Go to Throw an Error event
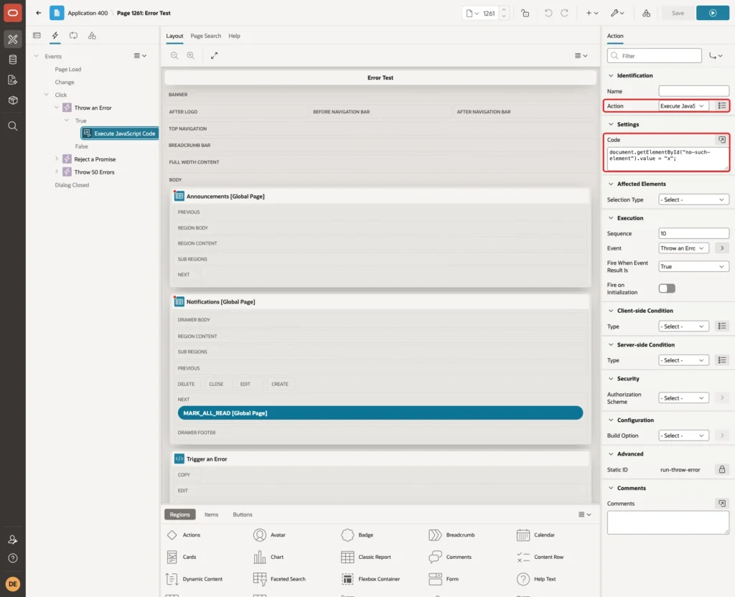 [x=722, y=248]
